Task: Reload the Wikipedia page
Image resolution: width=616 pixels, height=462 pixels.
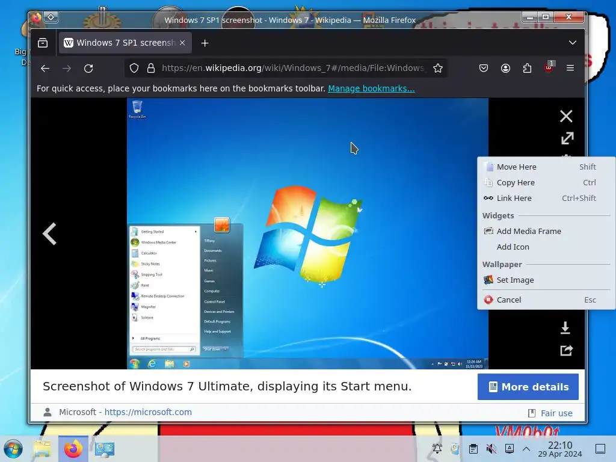Action: (x=88, y=69)
